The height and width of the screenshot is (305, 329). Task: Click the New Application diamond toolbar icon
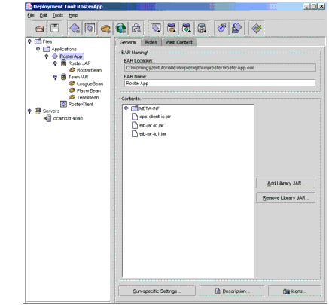point(75,28)
